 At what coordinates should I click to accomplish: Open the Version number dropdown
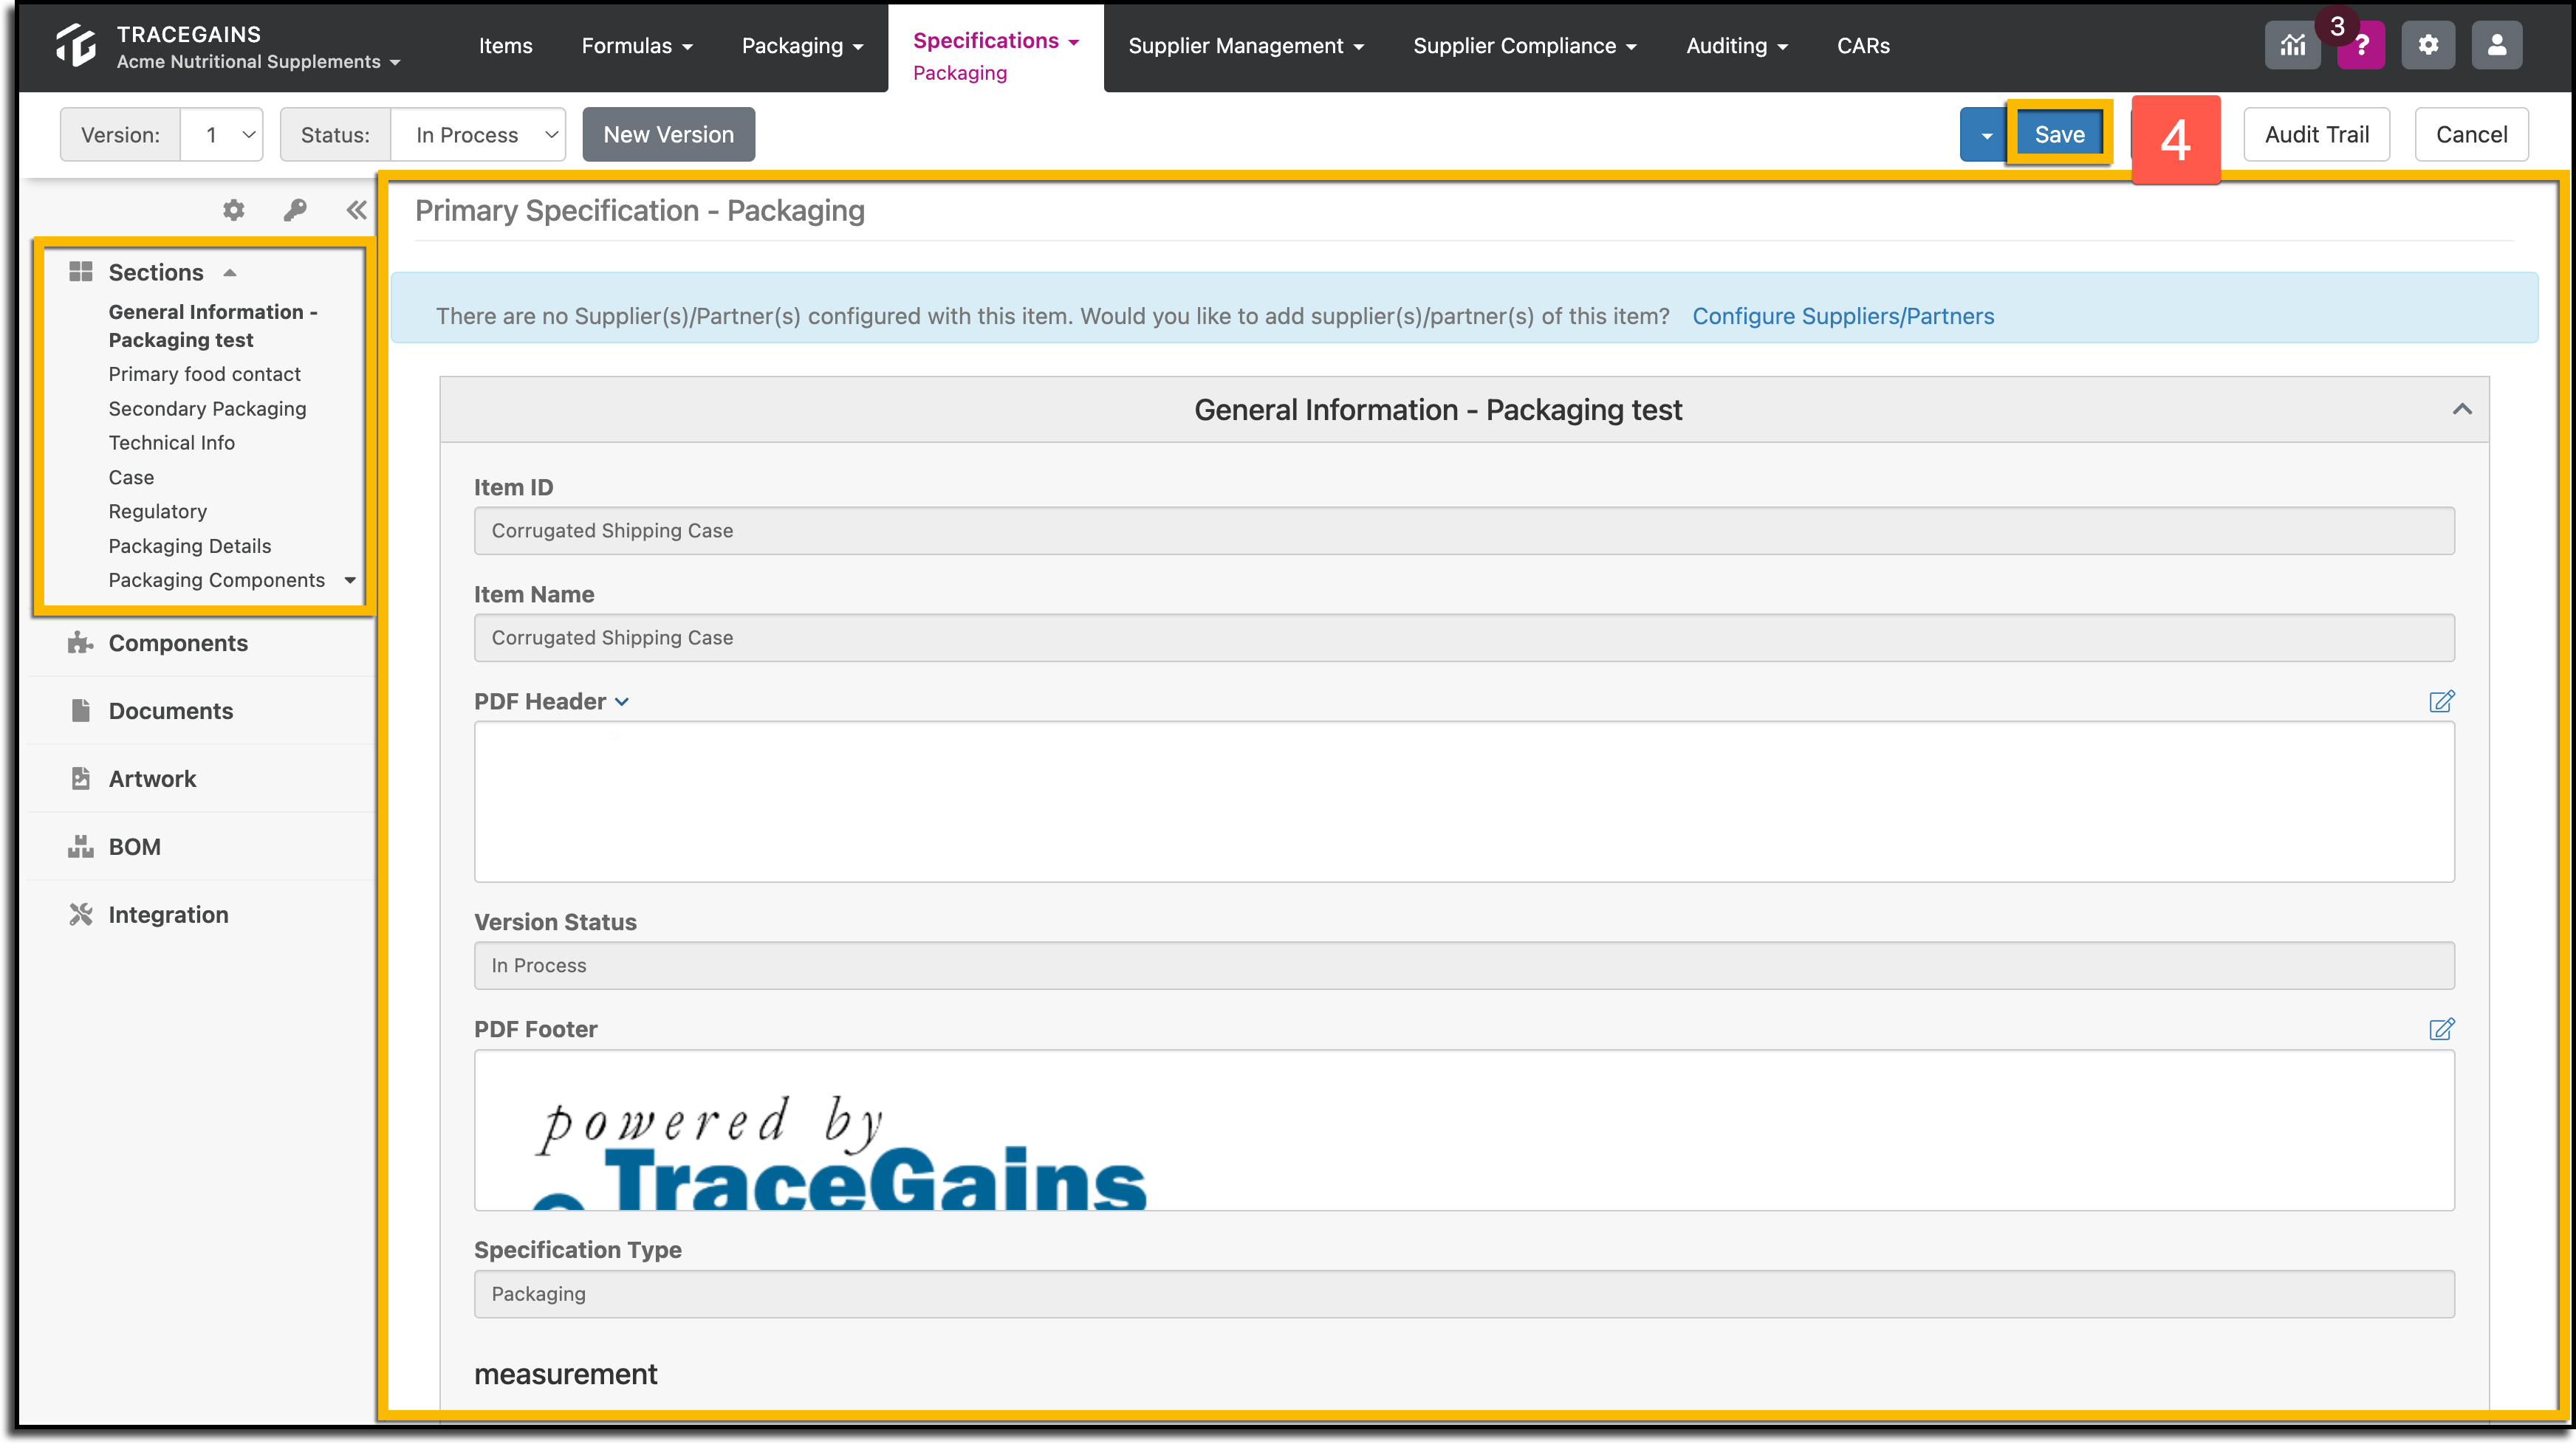(x=222, y=135)
